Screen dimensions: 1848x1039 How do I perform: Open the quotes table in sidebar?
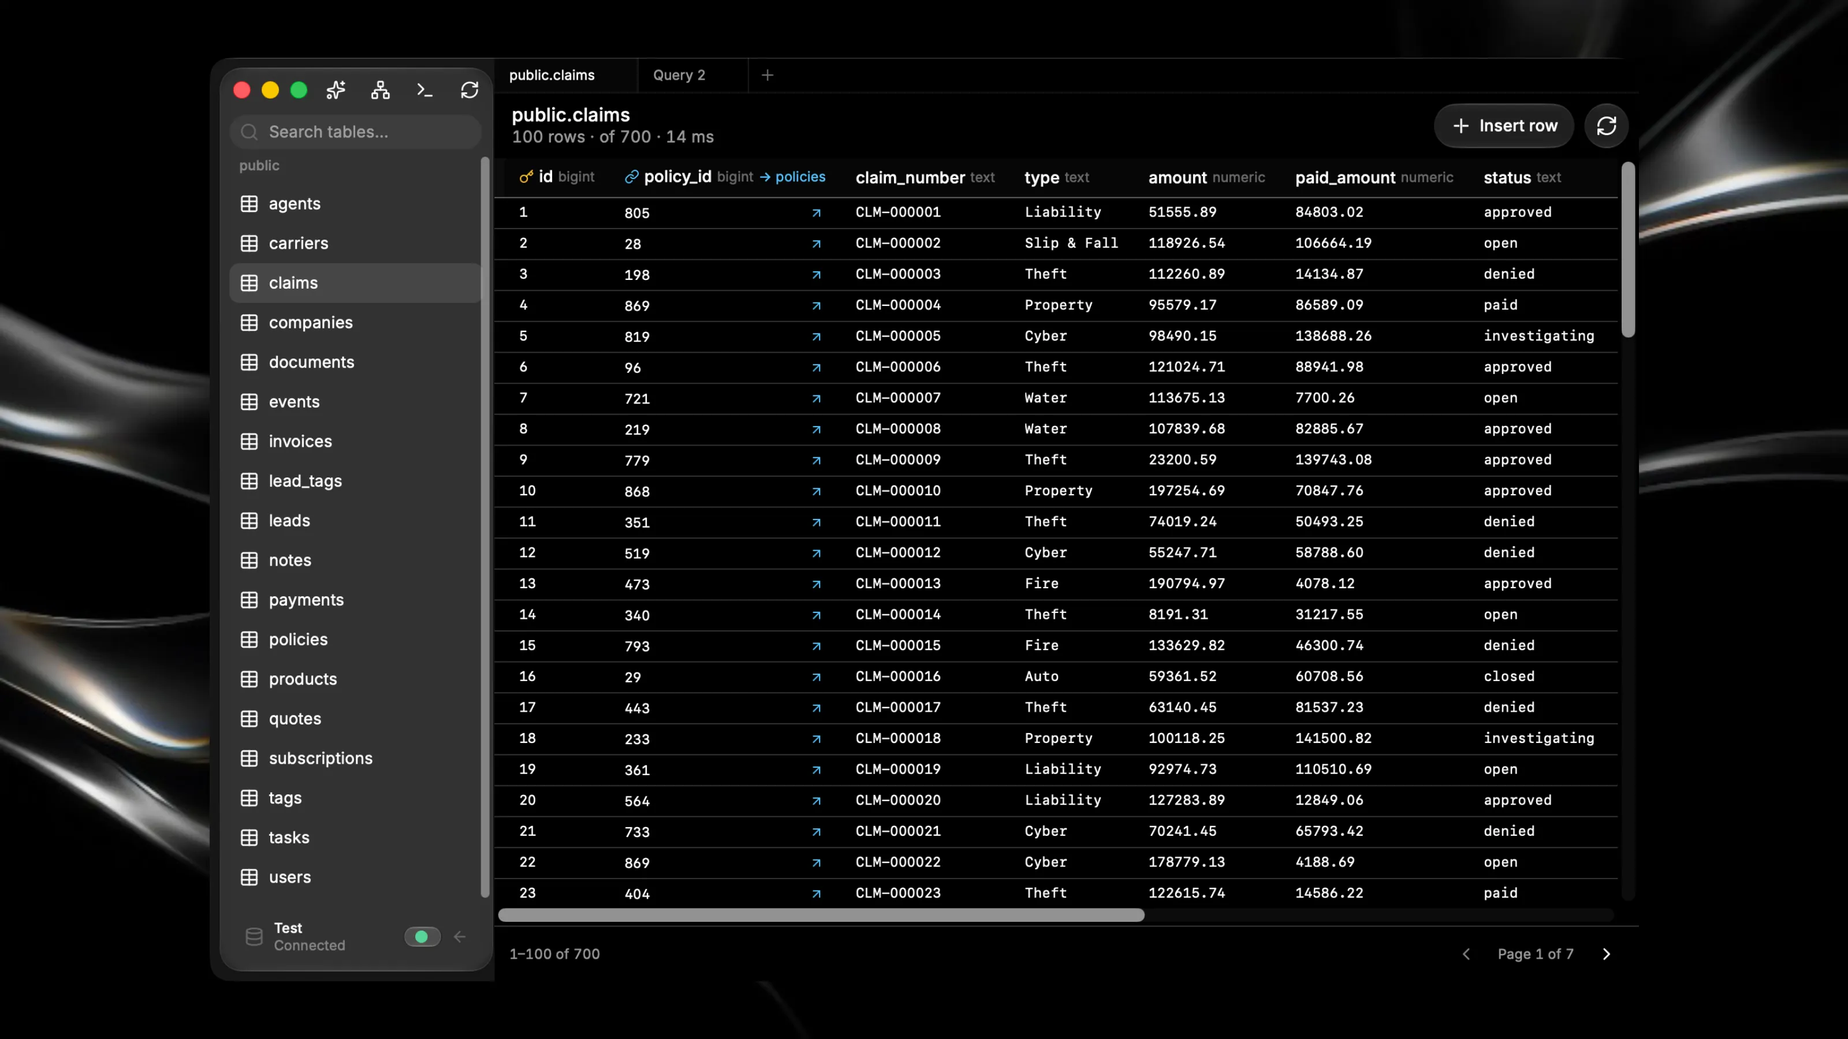click(355, 719)
